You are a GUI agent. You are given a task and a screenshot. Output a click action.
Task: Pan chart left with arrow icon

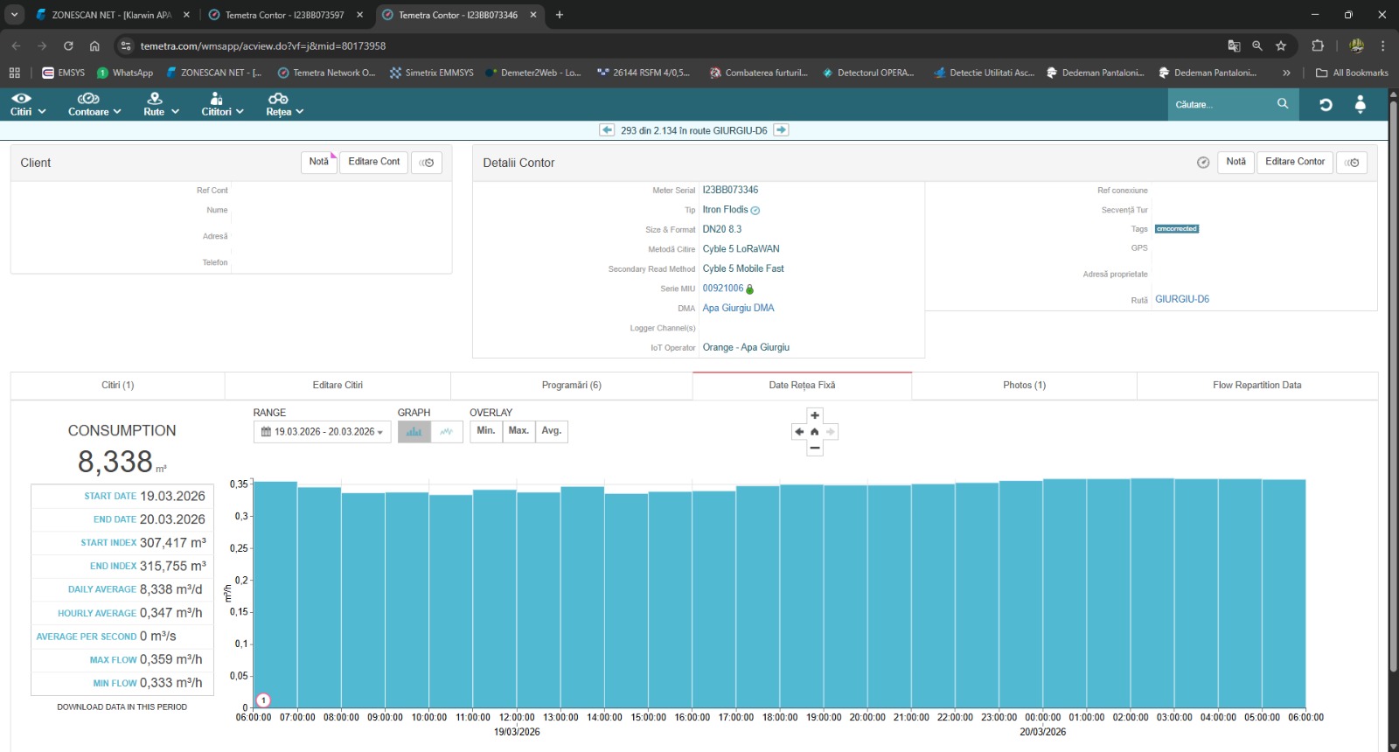point(799,432)
